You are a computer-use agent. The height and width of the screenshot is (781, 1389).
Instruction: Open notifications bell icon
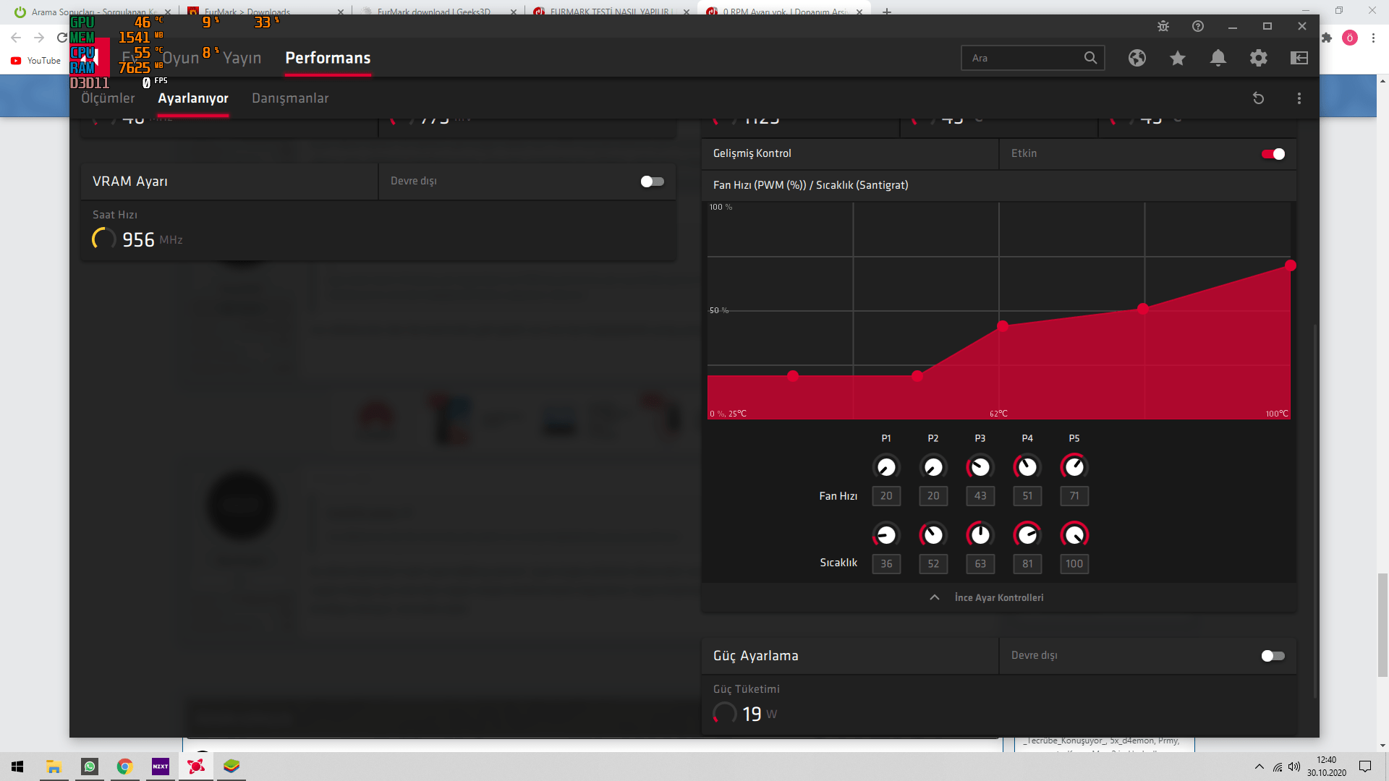[x=1218, y=58]
